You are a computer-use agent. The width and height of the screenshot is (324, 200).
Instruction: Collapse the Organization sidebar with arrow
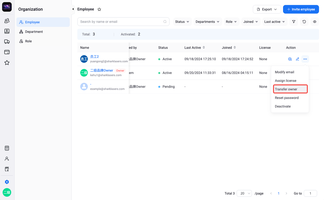pyautogui.click(x=73, y=9)
